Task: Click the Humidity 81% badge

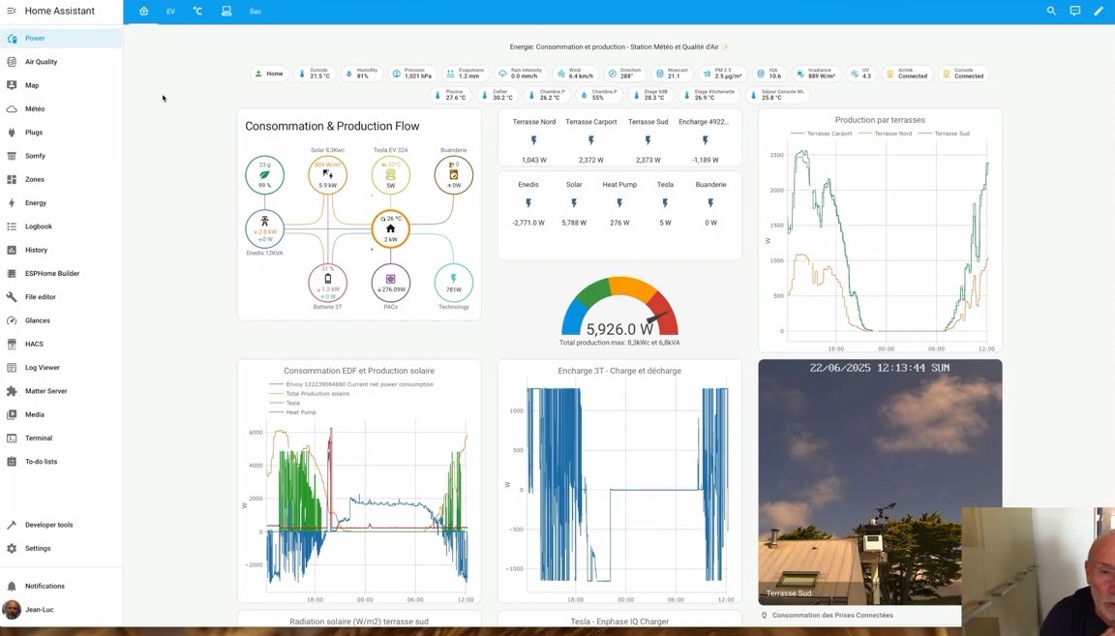Action: (362, 74)
